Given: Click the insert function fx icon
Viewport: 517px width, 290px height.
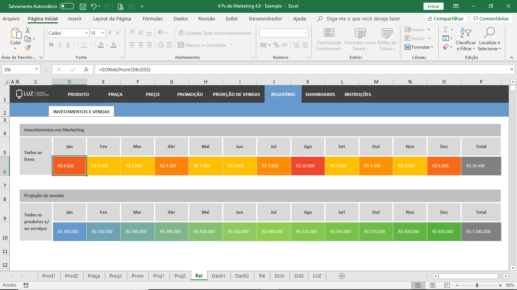Looking at the screenshot, I should [86, 69].
